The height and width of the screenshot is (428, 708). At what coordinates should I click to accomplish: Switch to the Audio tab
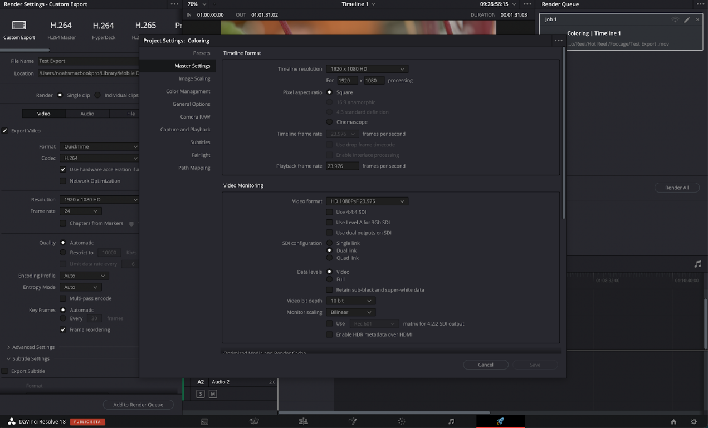87,113
